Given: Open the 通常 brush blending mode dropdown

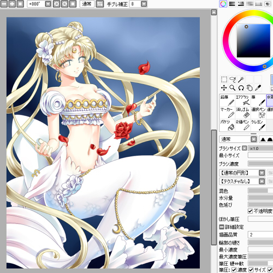Looking at the screenshot, I should pos(253,139).
